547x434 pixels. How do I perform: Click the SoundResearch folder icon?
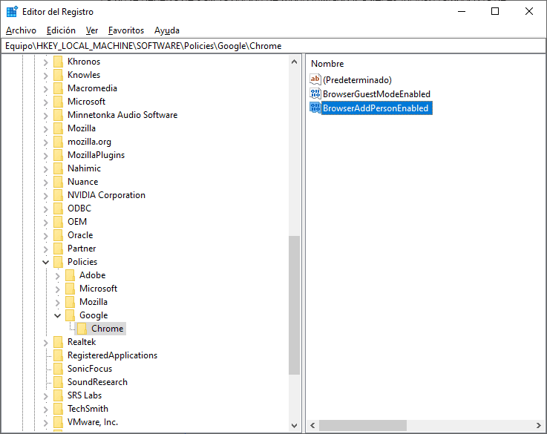pos(58,382)
